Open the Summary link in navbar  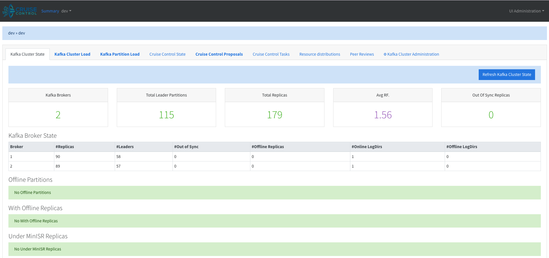[x=50, y=11]
